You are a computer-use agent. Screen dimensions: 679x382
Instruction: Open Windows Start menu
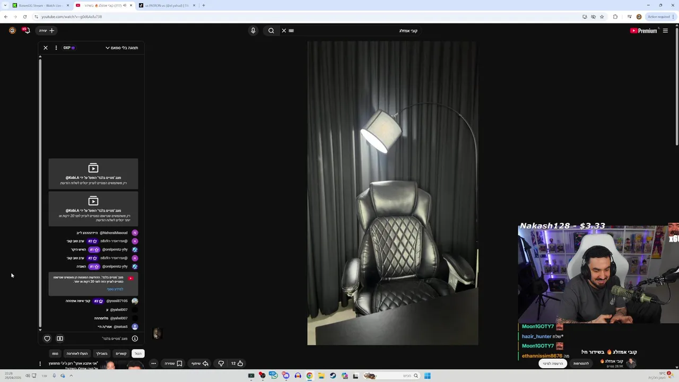point(427,376)
